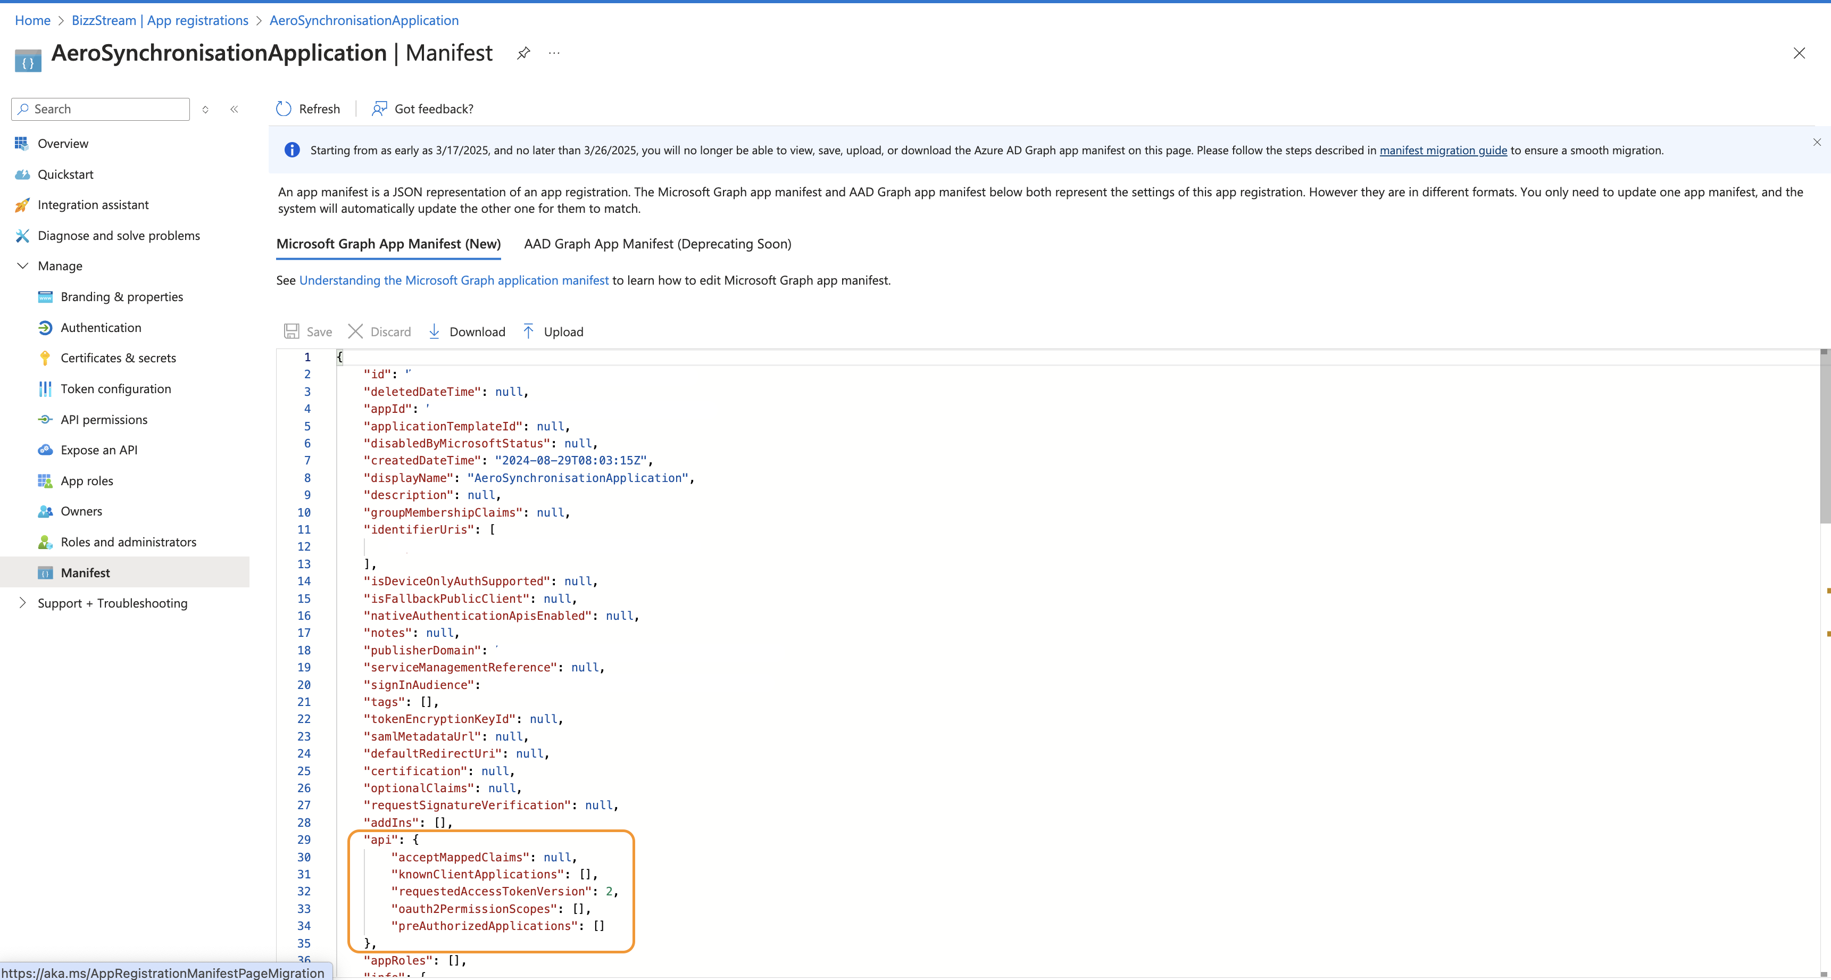The width and height of the screenshot is (1831, 980).
Task: Click in the sidebar Search field
Action: (101, 109)
